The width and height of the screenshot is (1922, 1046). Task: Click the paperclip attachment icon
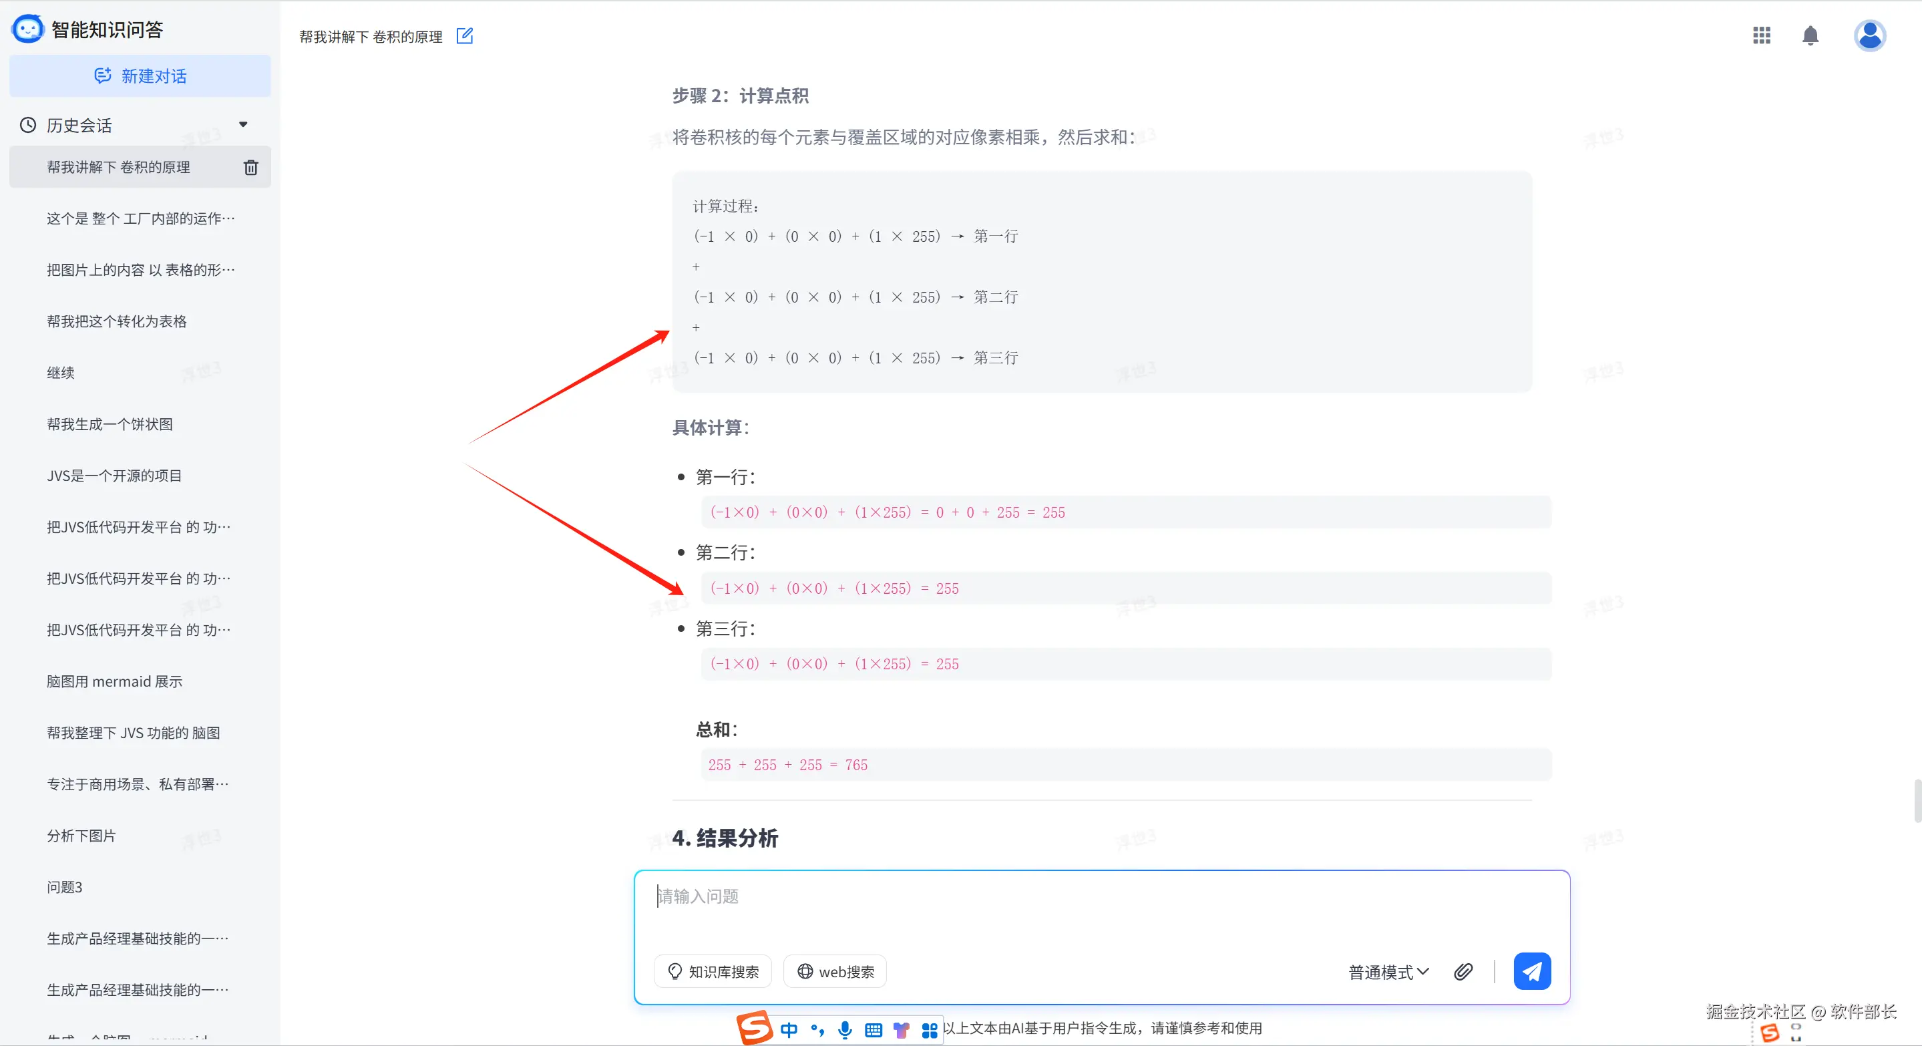1463,971
